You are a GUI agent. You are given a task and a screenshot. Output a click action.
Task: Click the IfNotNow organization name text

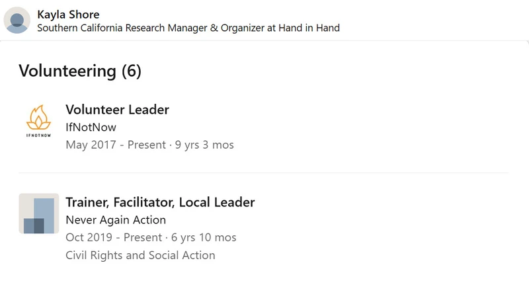tap(91, 127)
